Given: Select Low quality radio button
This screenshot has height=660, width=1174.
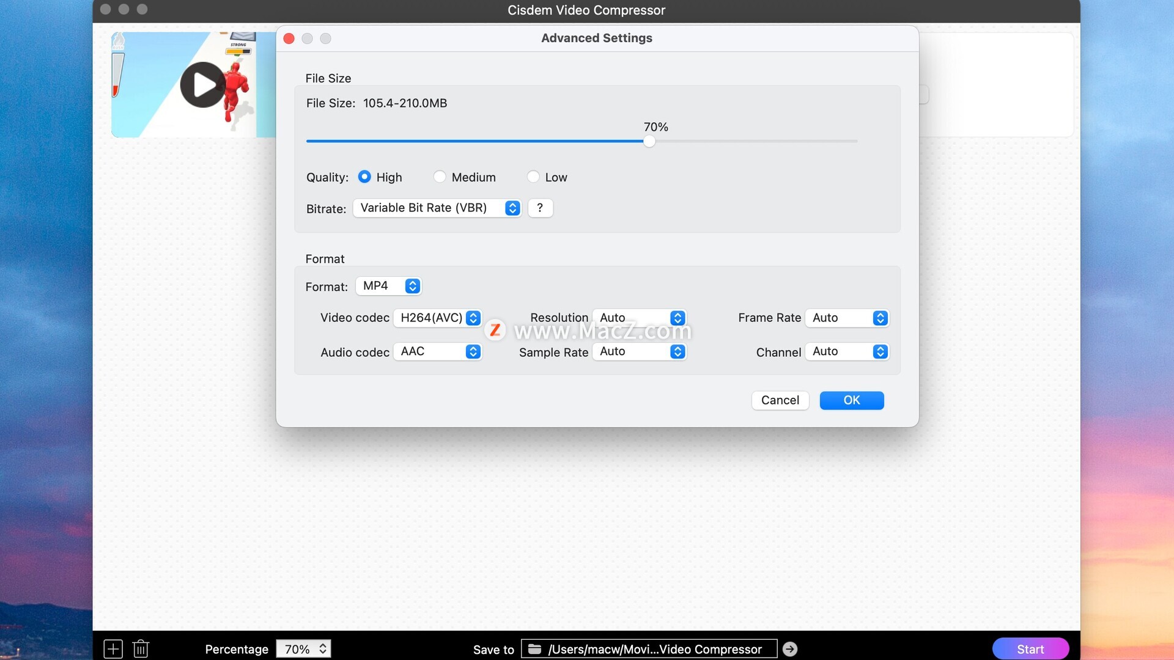Looking at the screenshot, I should [x=533, y=177].
